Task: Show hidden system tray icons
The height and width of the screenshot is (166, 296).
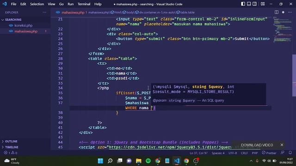Action: coord(251,161)
